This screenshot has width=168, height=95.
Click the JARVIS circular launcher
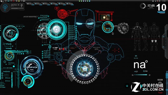[32, 67]
